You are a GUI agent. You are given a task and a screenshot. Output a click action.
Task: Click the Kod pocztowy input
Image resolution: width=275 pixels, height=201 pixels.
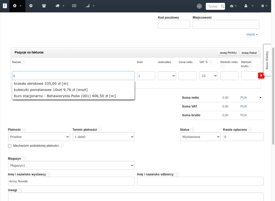click(x=174, y=24)
